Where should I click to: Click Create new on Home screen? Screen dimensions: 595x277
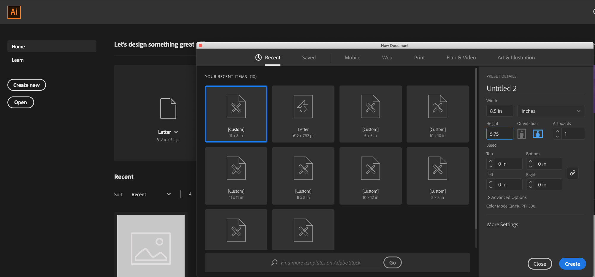click(x=26, y=85)
